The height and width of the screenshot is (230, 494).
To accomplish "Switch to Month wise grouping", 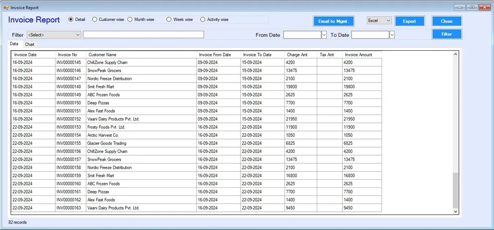I will pos(130,20).
